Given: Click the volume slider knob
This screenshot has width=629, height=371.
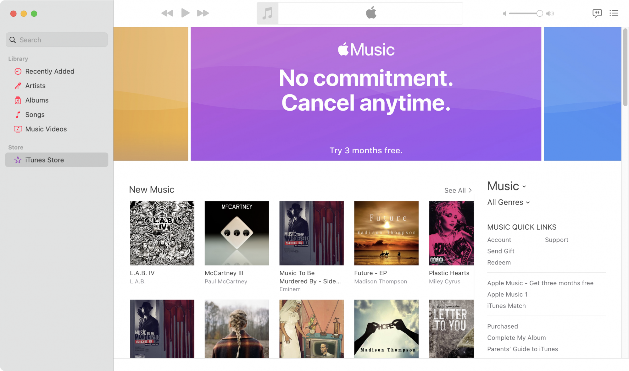Looking at the screenshot, I should 540,14.
